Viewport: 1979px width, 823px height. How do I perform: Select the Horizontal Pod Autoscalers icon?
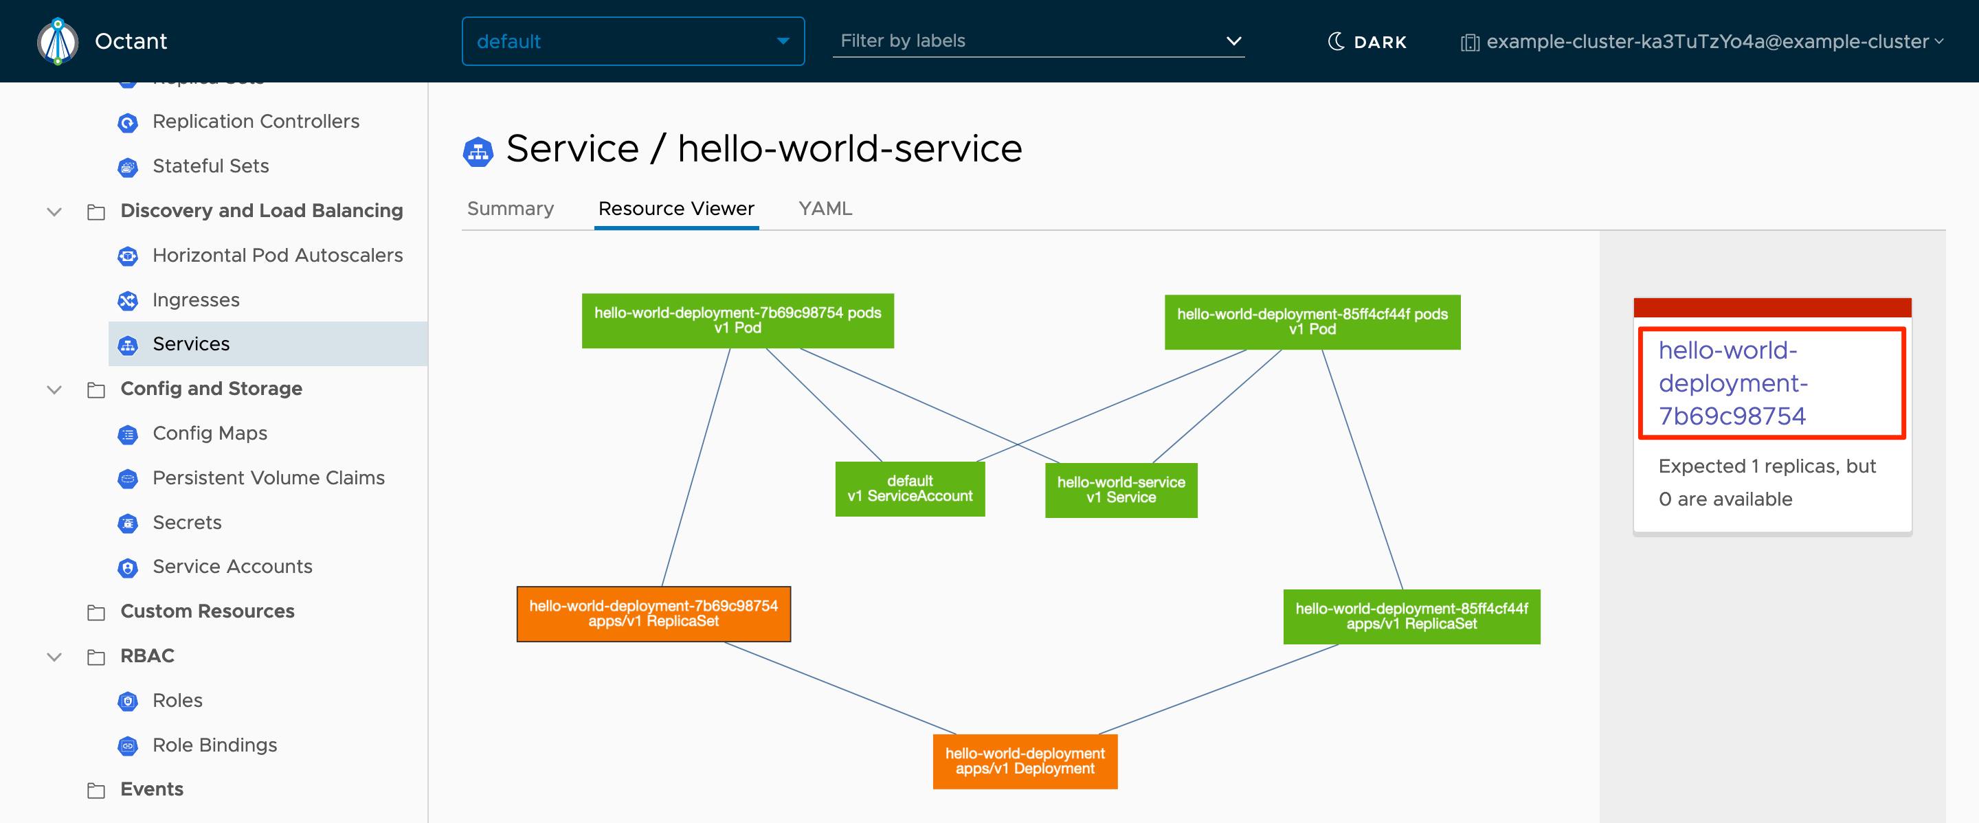tap(128, 255)
